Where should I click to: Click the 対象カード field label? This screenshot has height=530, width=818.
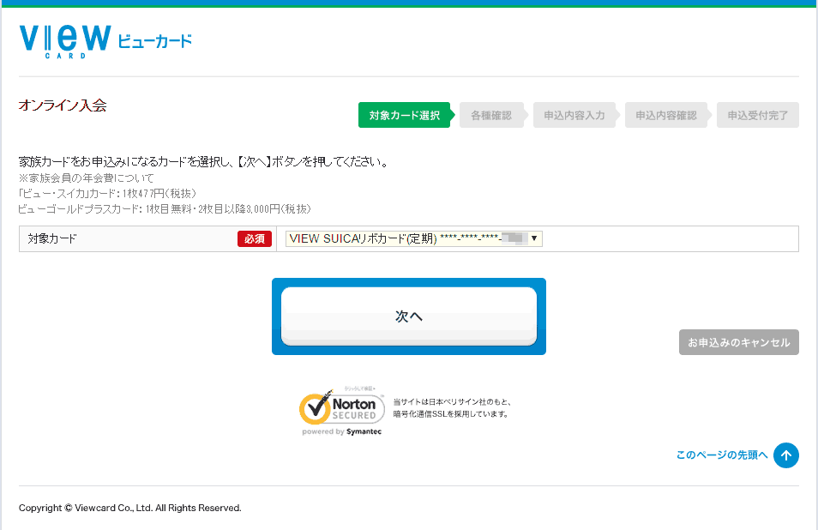click(51, 239)
